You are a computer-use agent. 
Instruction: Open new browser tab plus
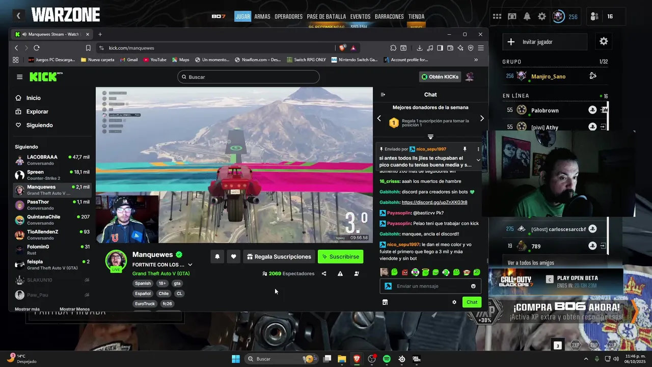(x=100, y=34)
